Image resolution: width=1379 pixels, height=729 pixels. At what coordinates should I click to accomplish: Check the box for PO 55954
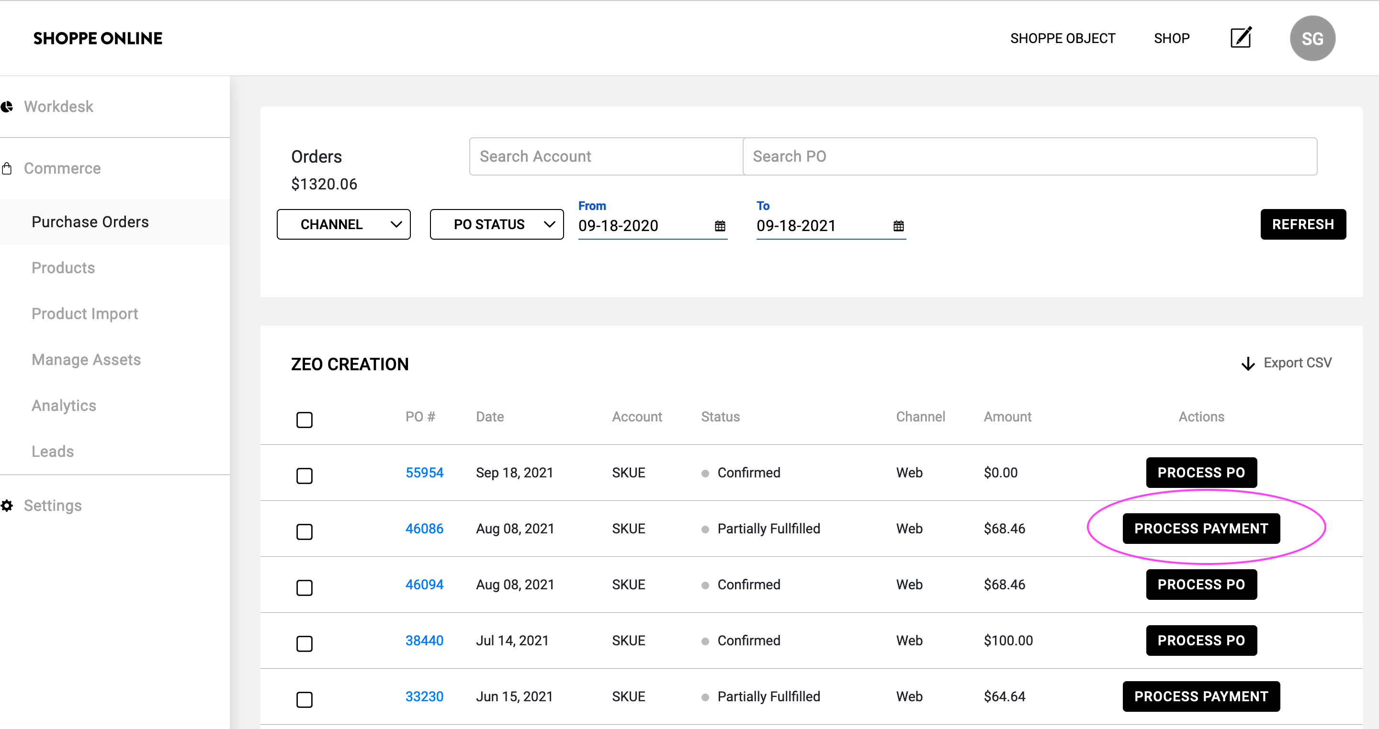point(305,475)
